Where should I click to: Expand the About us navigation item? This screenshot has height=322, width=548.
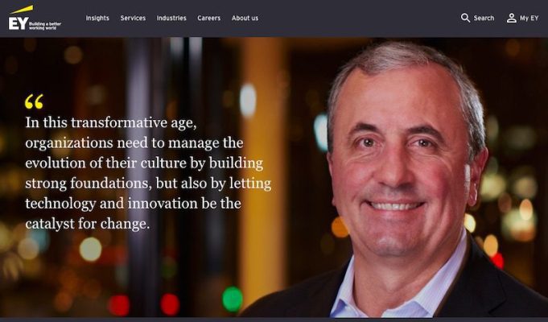pos(245,19)
